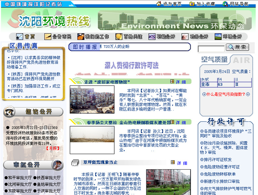Click the globe icon beside 网站导航
This screenshot has height=195, width=258.
click(225, 4)
